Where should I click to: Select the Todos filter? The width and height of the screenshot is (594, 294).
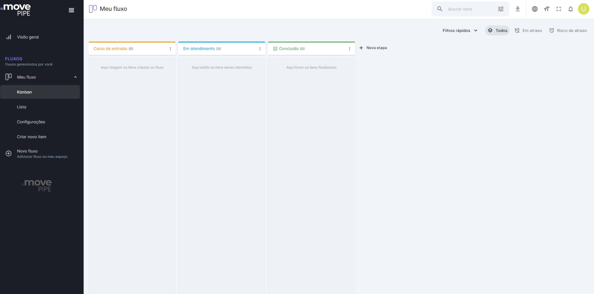click(x=497, y=31)
